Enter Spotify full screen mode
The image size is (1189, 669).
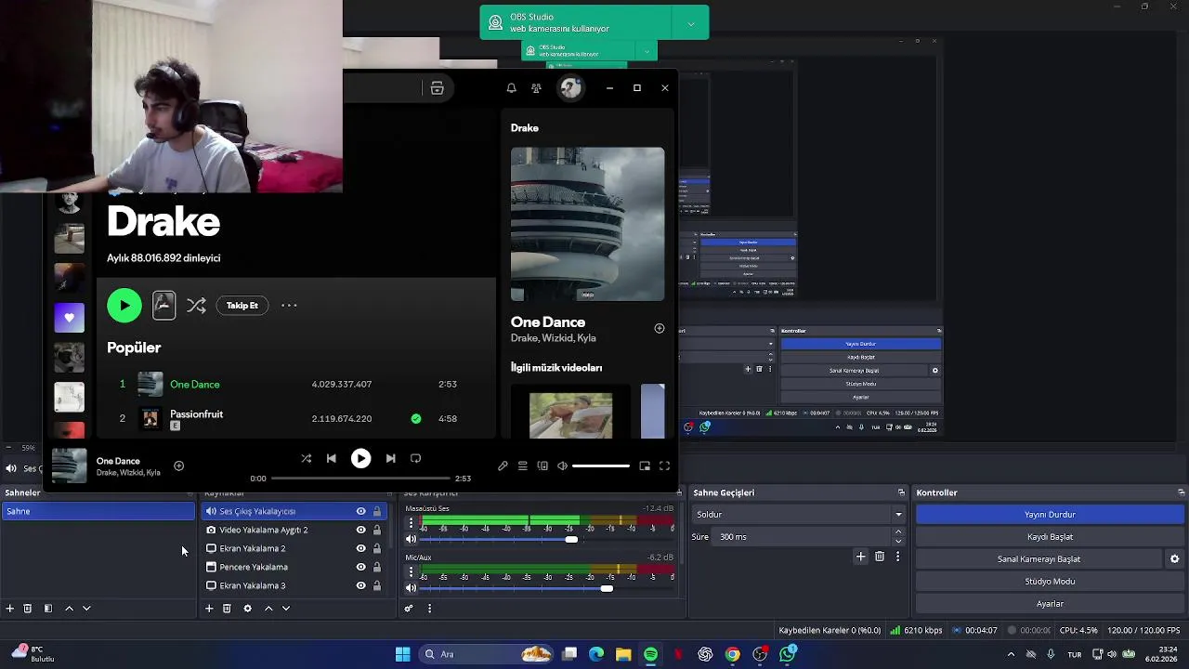664,466
